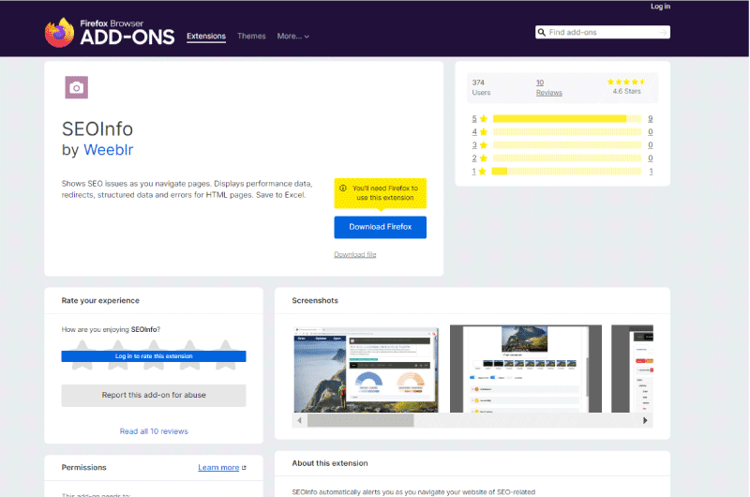Click the 3-star rating bar

(567, 145)
